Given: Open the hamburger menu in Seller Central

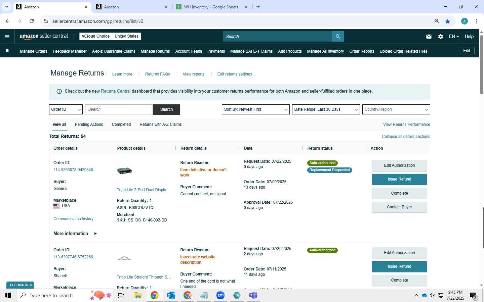Looking at the screenshot, I should [7, 37].
